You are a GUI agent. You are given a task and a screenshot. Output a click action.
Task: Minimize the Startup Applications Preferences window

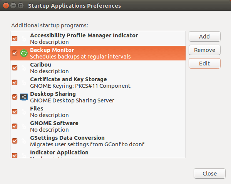pos(13,6)
